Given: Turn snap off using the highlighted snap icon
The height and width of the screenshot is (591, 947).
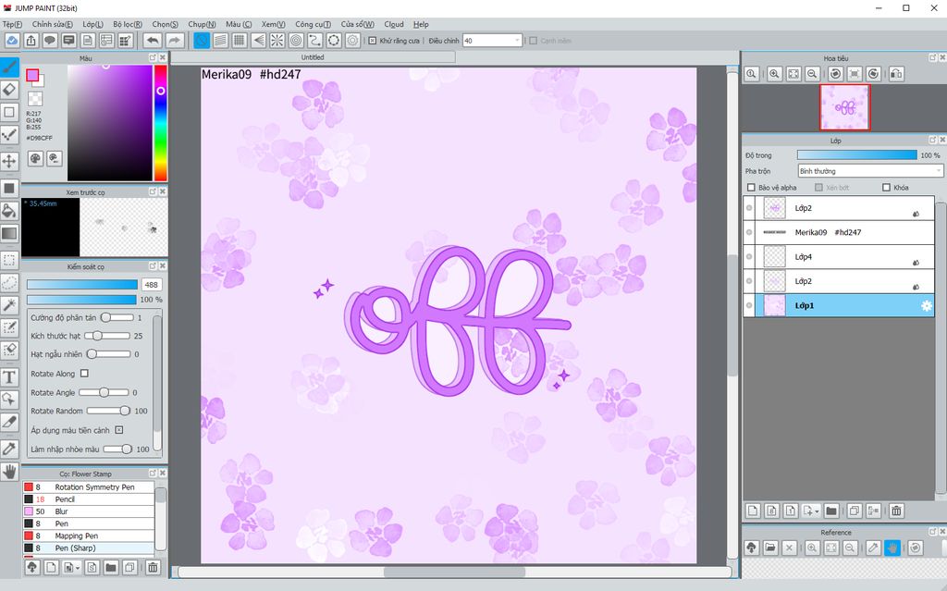Looking at the screenshot, I should [x=202, y=41].
